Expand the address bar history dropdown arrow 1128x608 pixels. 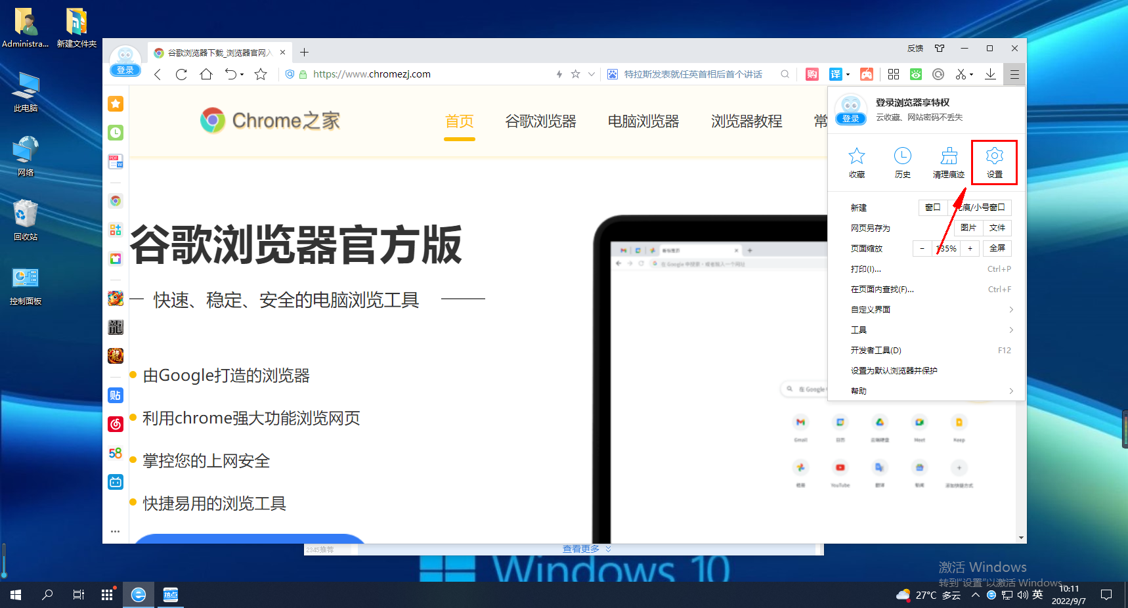[x=592, y=74]
